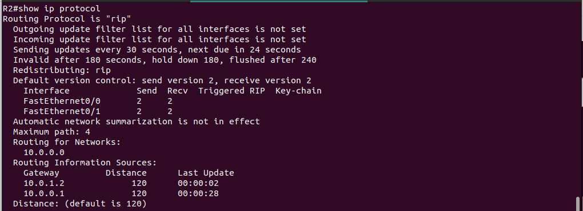Viewport: 583px width, 211px height.
Task: Click the Key-chain column header
Action: (298, 91)
